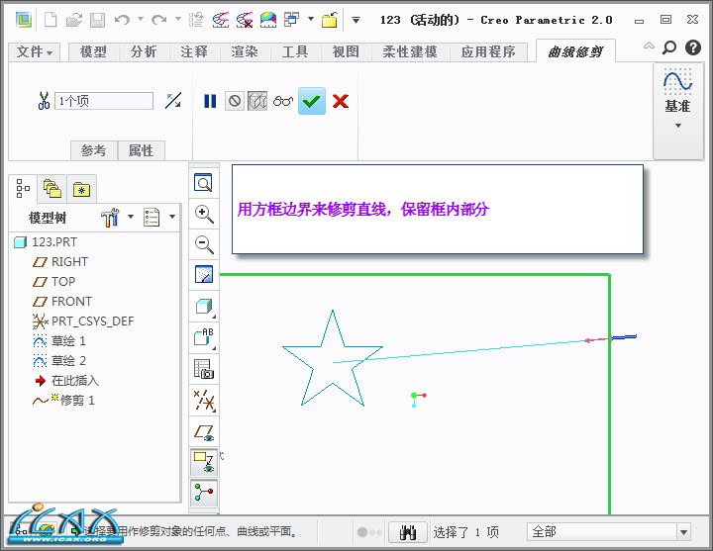713x551 pixels.
Task: Click the Close window folder icon
Action: [x=330, y=20]
